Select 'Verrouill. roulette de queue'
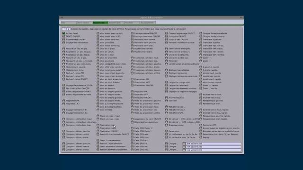Image resolution: width=303 pixels, height=170 pixels. coord(166,42)
